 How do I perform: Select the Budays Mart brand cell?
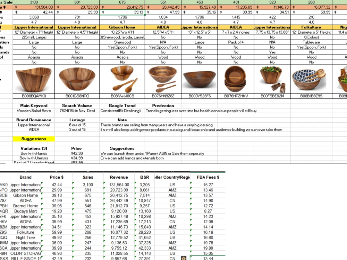point(25,211)
